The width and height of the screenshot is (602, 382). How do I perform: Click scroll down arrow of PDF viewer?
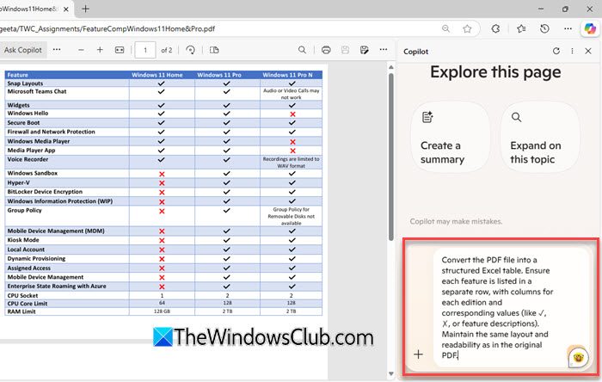(390, 373)
